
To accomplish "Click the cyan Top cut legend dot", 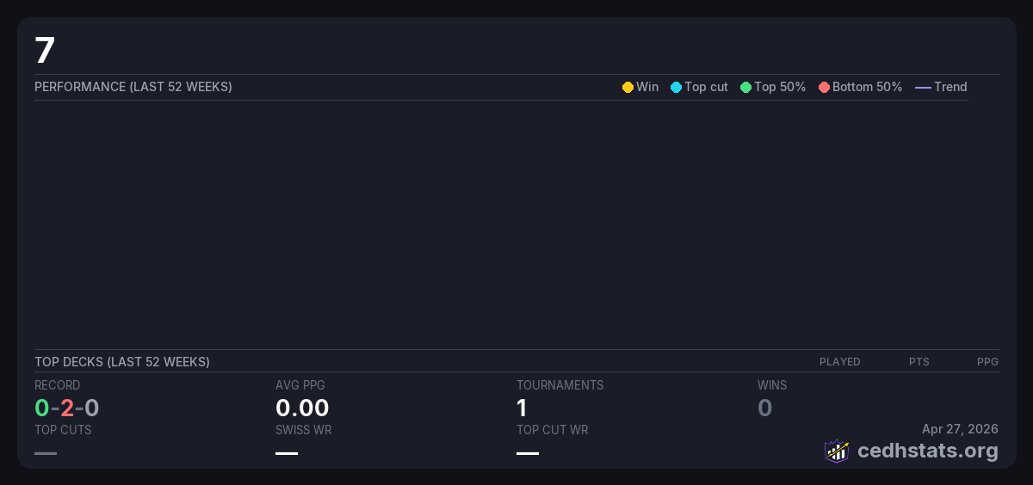I will point(676,88).
